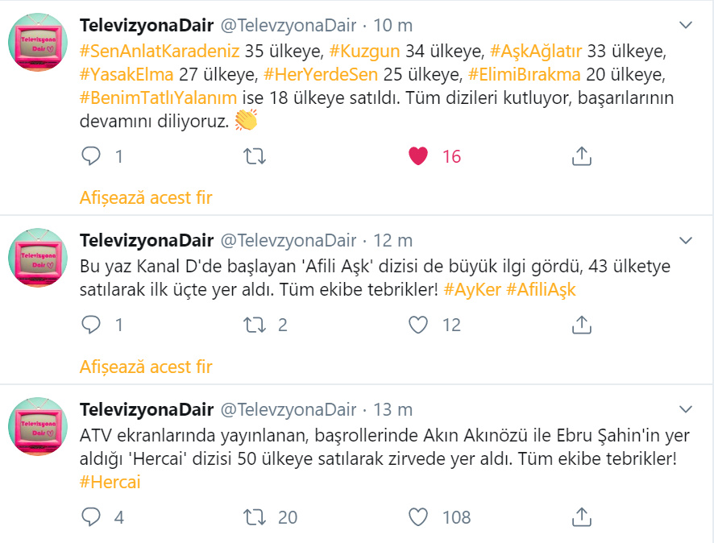714x543 pixels.
Task: Open TelevizyonaDair avatar on the Hercai tweet
Action: pyautogui.click(x=37, y=426)
